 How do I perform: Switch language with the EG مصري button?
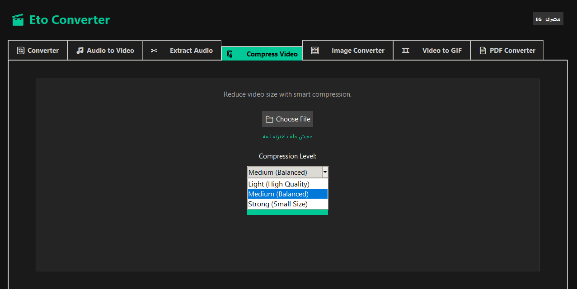tap(548, 19)
